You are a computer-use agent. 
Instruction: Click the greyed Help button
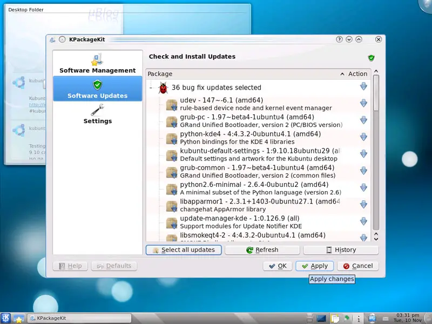[70, 266]
